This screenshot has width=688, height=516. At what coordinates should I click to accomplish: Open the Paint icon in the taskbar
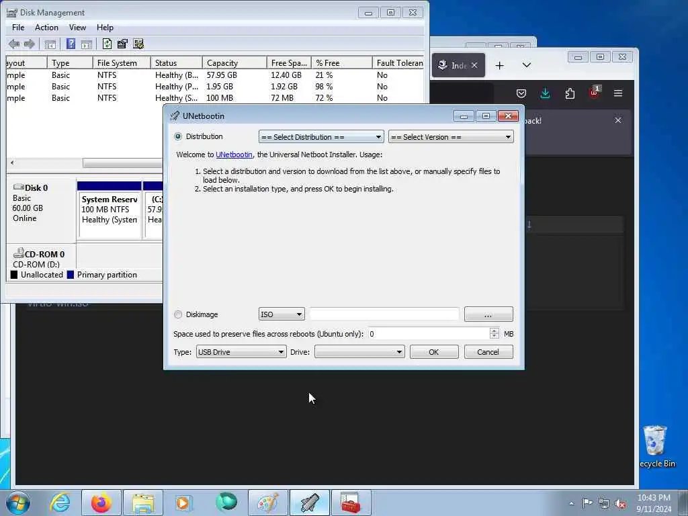tap(267, 503)
